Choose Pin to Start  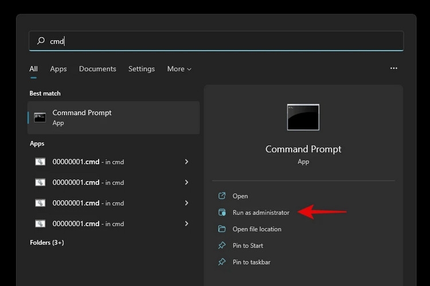248,245
